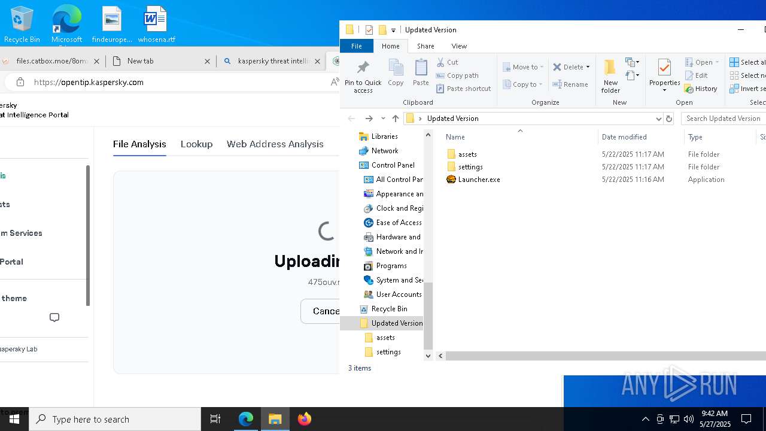Image resolution: width=766 pixels, height=431 pixels.
Task: Click the Search Updated Version box
Action: pyautogui.click(x=723, y=119)
